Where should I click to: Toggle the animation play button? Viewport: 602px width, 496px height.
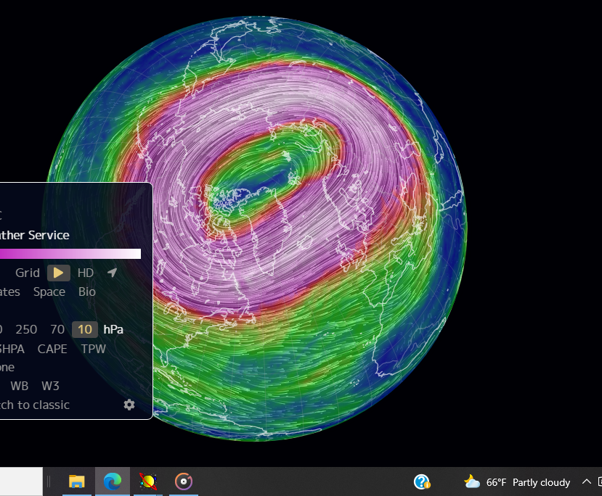coord(59,273)
